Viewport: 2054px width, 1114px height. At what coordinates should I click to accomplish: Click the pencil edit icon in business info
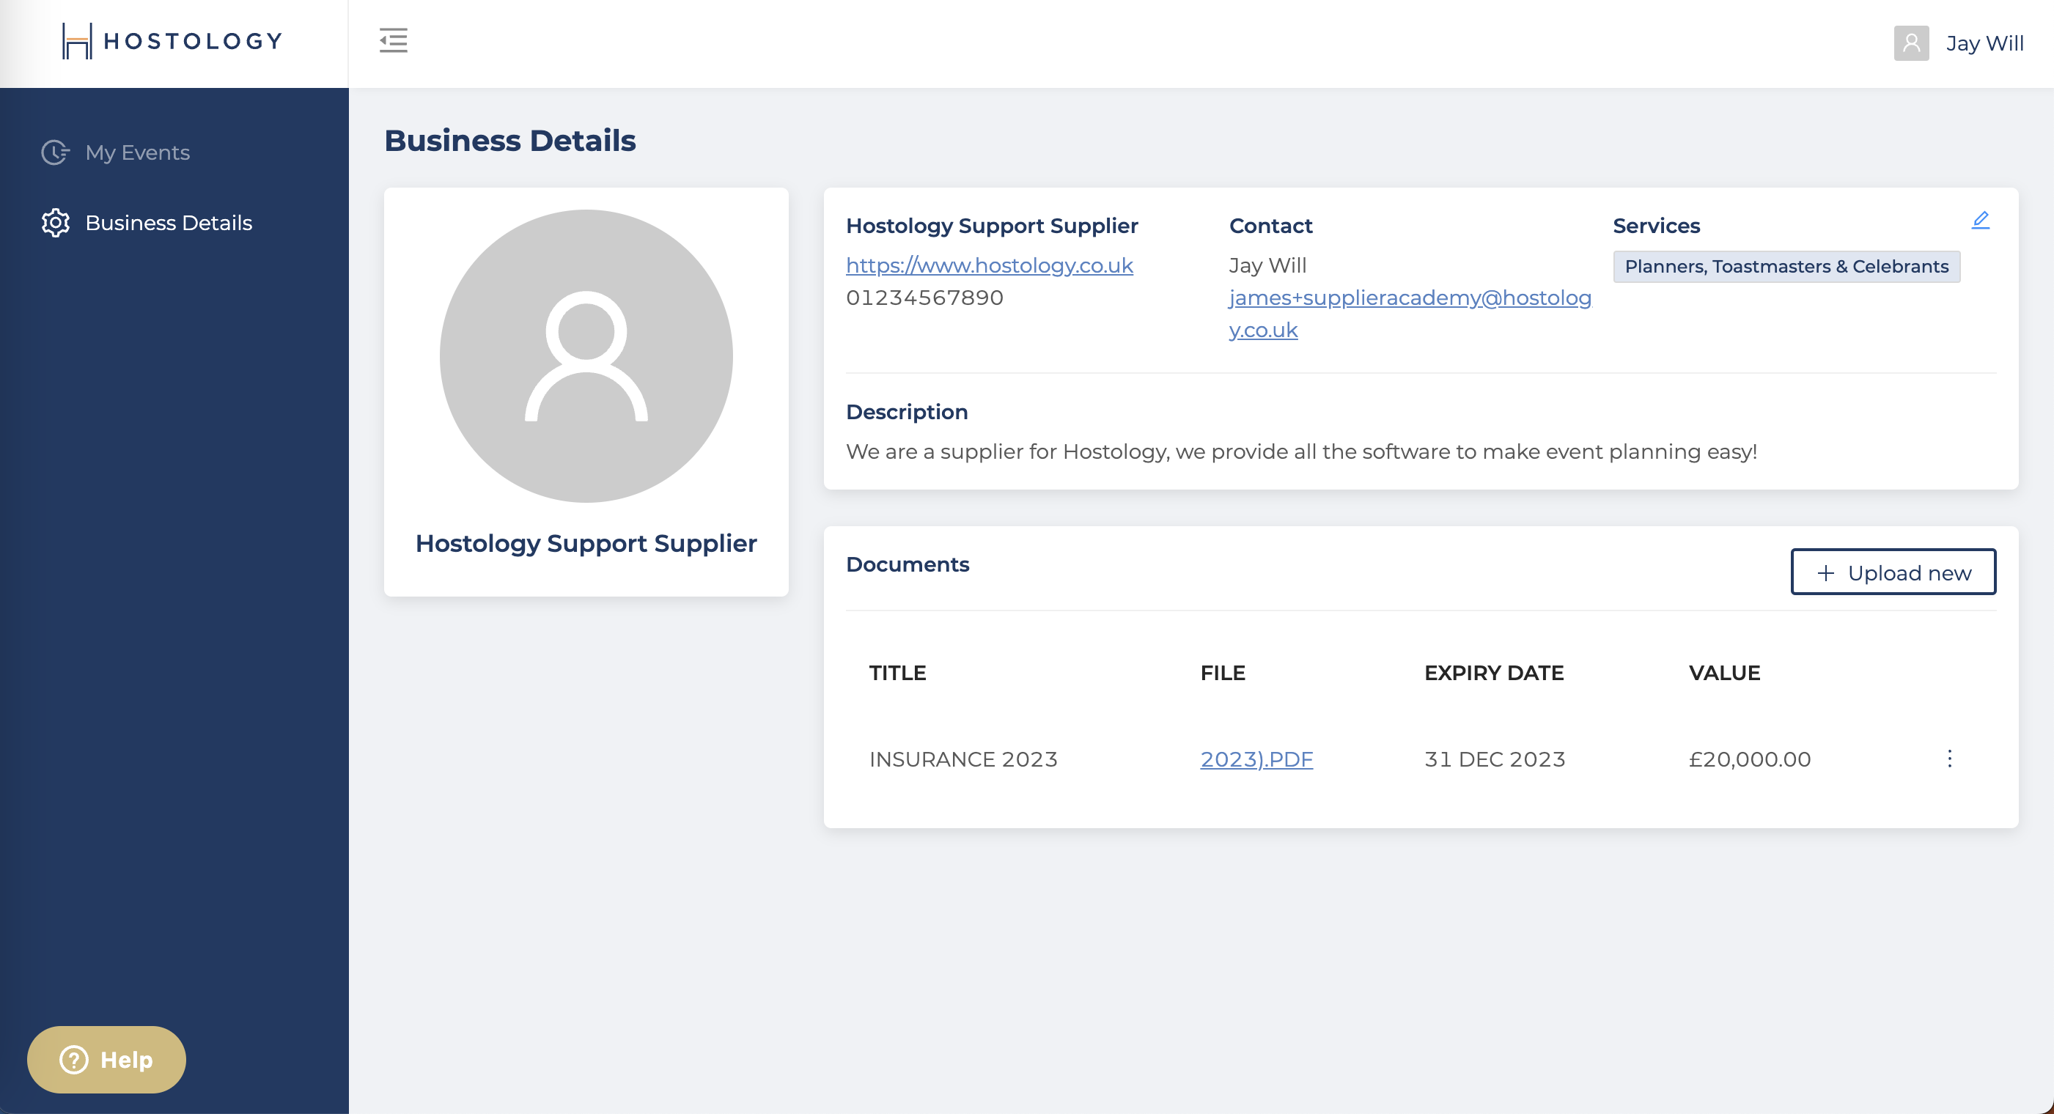[1980, 220]
